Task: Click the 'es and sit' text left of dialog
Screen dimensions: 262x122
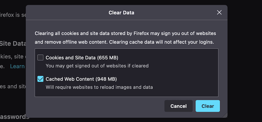Action: 13,86
